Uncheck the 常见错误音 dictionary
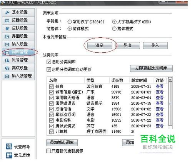Screen dimensions: 192x162 (x=51, y=104)
